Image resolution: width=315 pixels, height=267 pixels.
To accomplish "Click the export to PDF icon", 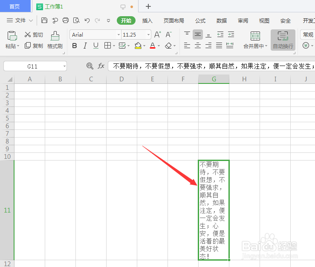I will point(55,20).
